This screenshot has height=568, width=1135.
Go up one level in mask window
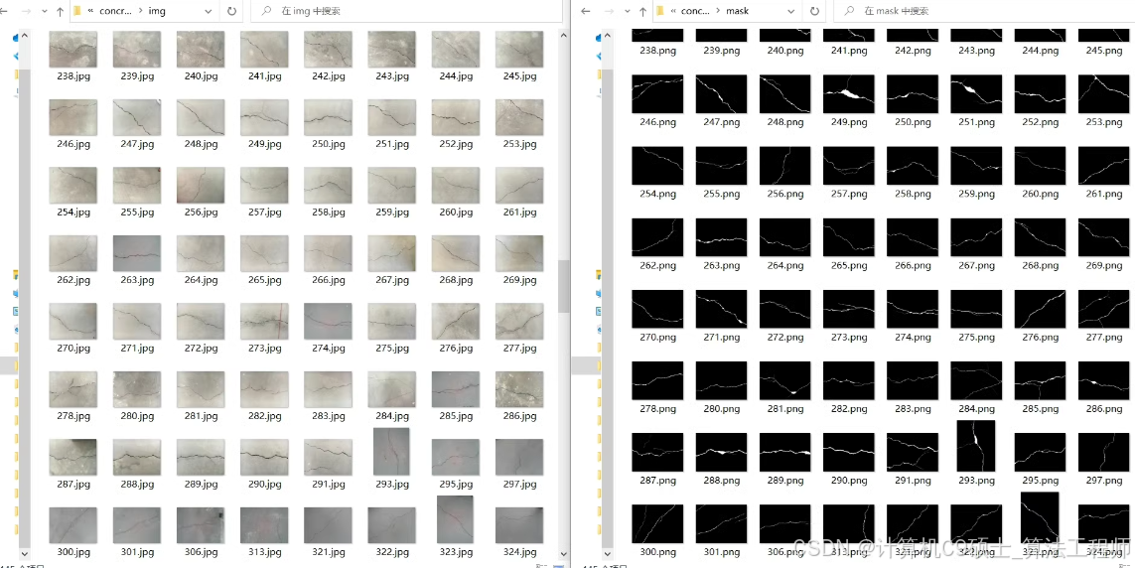click(x=642, y=12)
